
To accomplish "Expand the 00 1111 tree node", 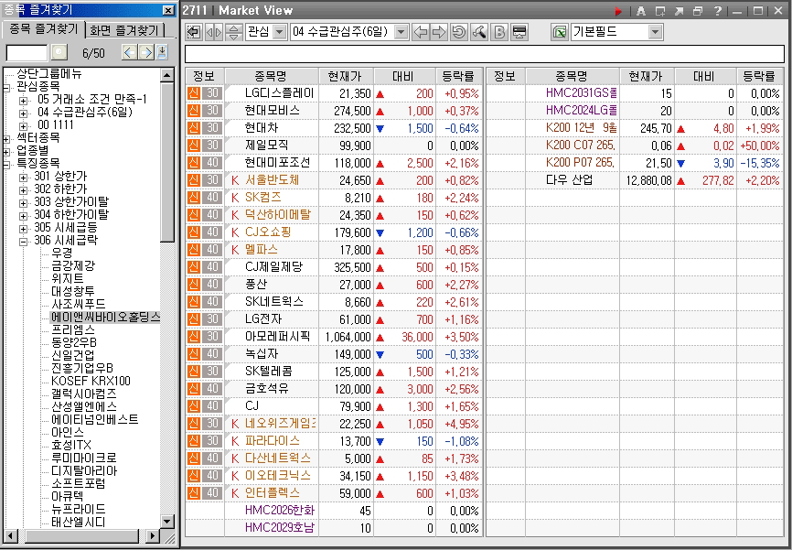I will (23, 126).
